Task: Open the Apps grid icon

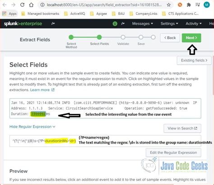Action: click(x=4, y=14)
